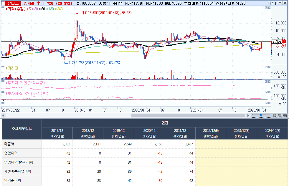Select the 2022/12(E) estimate column header
Screen dimensions: 289x186
[x=211, y=133]
